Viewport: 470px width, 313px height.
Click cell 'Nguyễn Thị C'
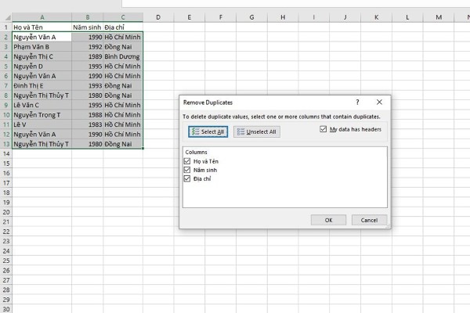tap(42, 56)
